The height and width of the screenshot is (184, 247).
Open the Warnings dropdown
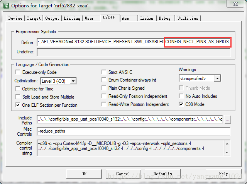(x=217, y=78)
